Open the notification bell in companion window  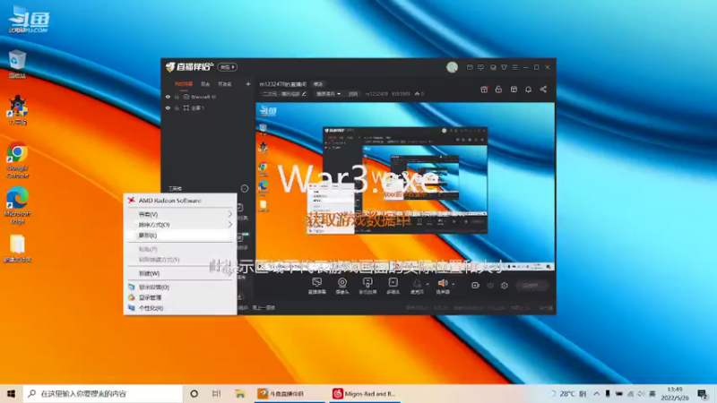pyautogui.click(x=528, y=89)
